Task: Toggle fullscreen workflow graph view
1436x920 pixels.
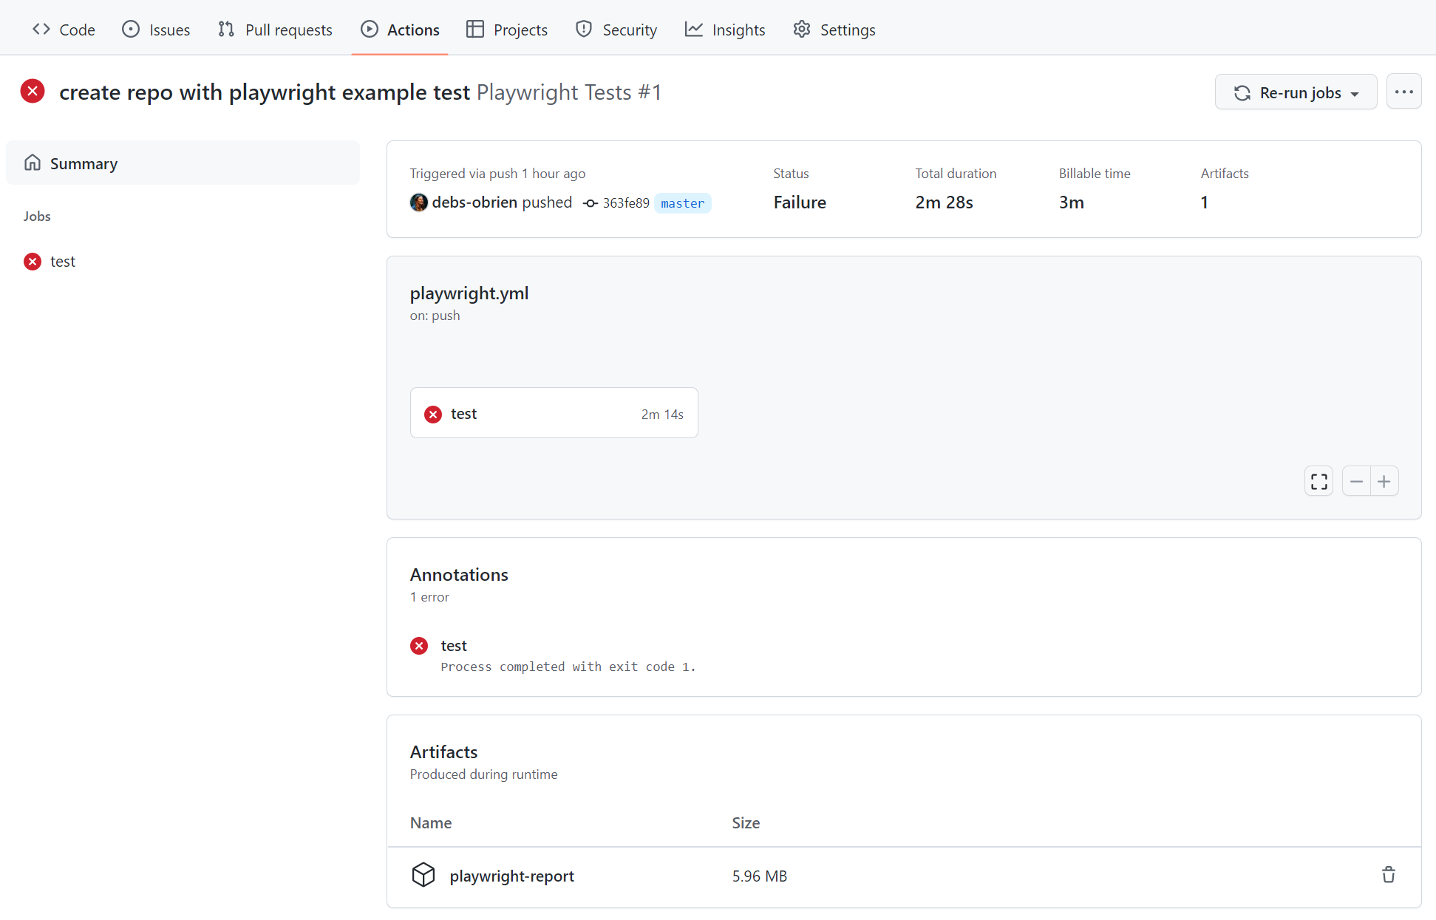Action: [x=1319, y=482]
